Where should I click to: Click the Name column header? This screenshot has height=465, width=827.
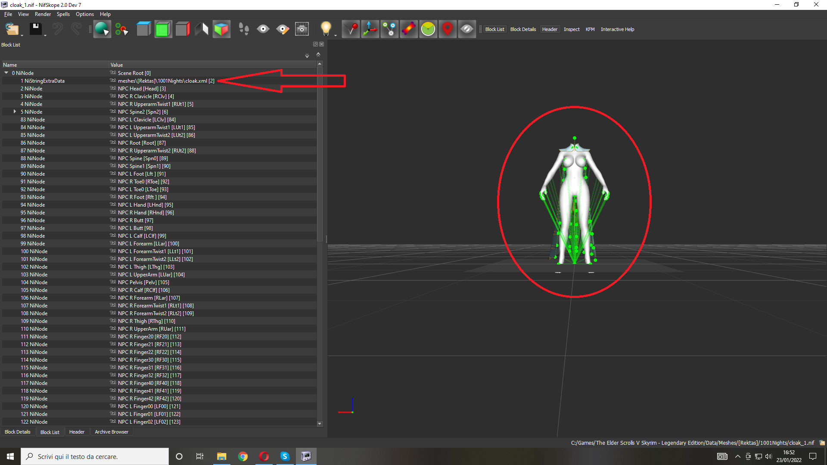coord(55,65)
